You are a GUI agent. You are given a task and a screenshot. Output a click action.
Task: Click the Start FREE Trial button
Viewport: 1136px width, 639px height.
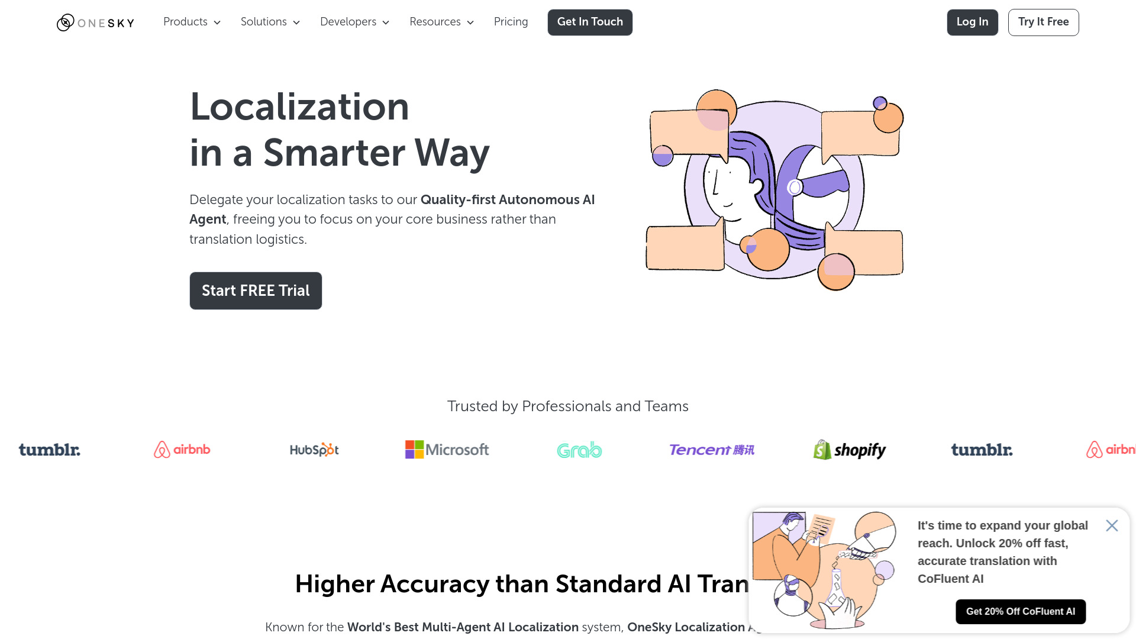[255, 291]
